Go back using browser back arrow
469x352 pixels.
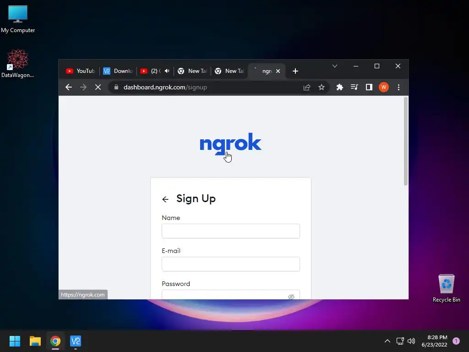(69, 87)
